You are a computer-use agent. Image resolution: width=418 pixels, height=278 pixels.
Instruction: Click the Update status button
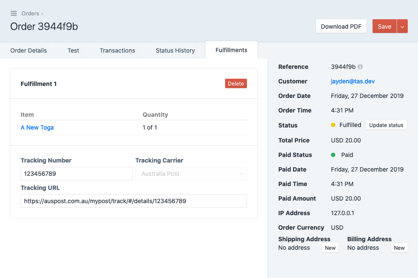(x=386, y=125)
